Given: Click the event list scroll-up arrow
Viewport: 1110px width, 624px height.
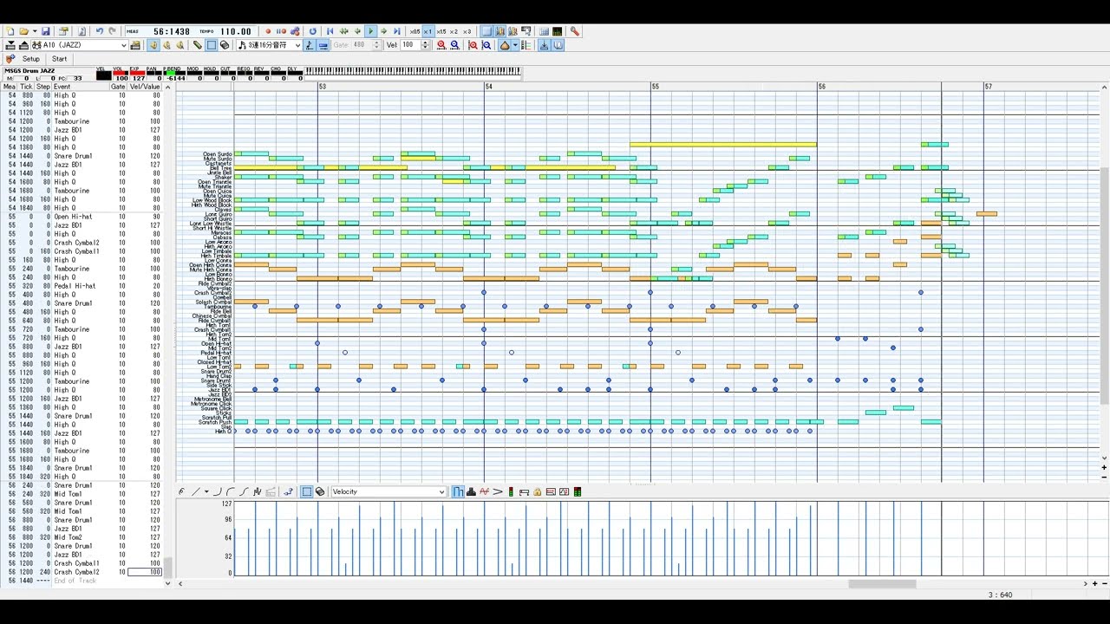Looking at the screenshot, I should (167, 87).
